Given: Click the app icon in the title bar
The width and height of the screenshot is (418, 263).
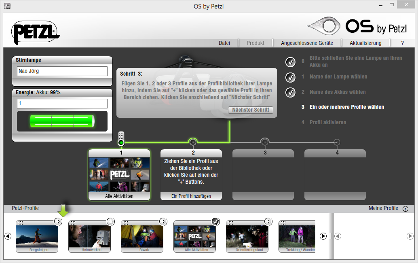Looking at the screenshot, I should pyautogui.click(x=7, y=6).
